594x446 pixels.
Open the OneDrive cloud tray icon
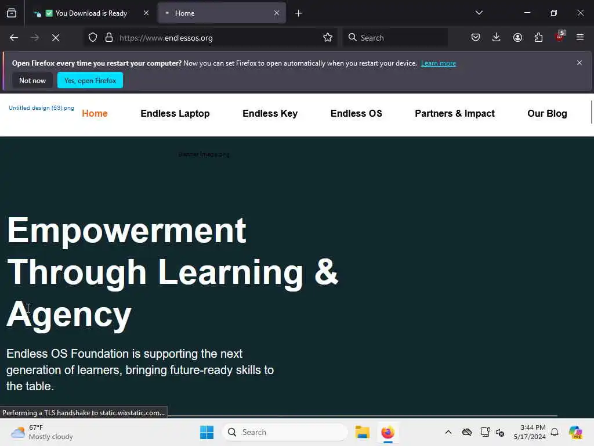[x=467, y=432]
